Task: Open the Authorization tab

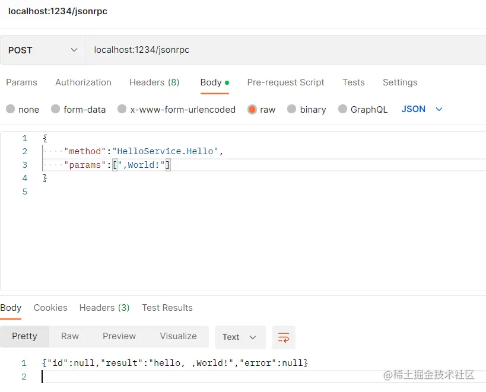Action: tap(83, 82)
